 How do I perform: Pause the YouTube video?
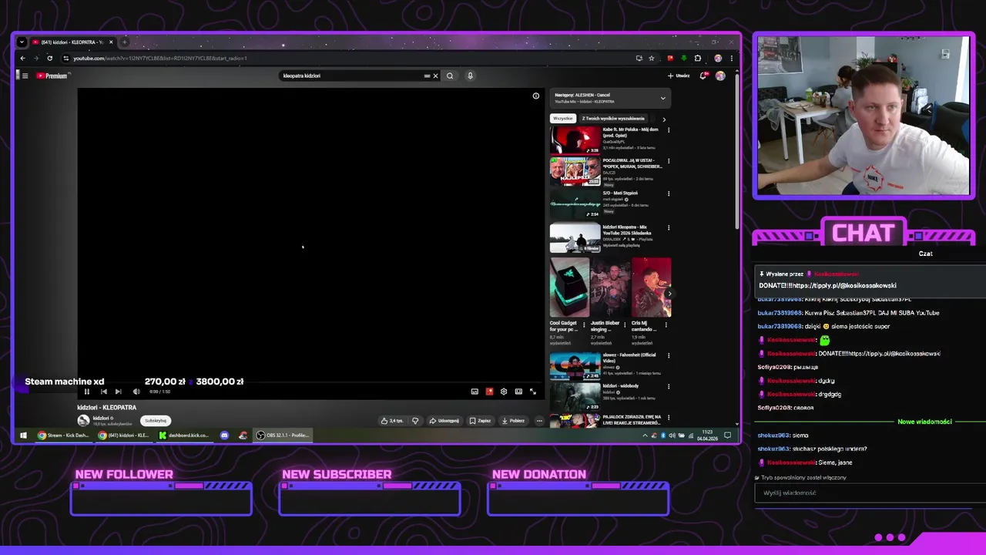click(x=86, y=392)
